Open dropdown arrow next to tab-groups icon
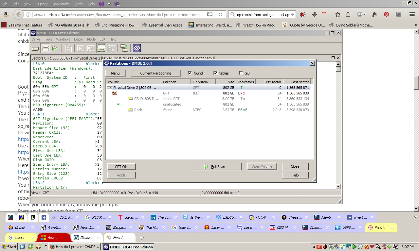419x251 pixels. click(x=109, y=4)
